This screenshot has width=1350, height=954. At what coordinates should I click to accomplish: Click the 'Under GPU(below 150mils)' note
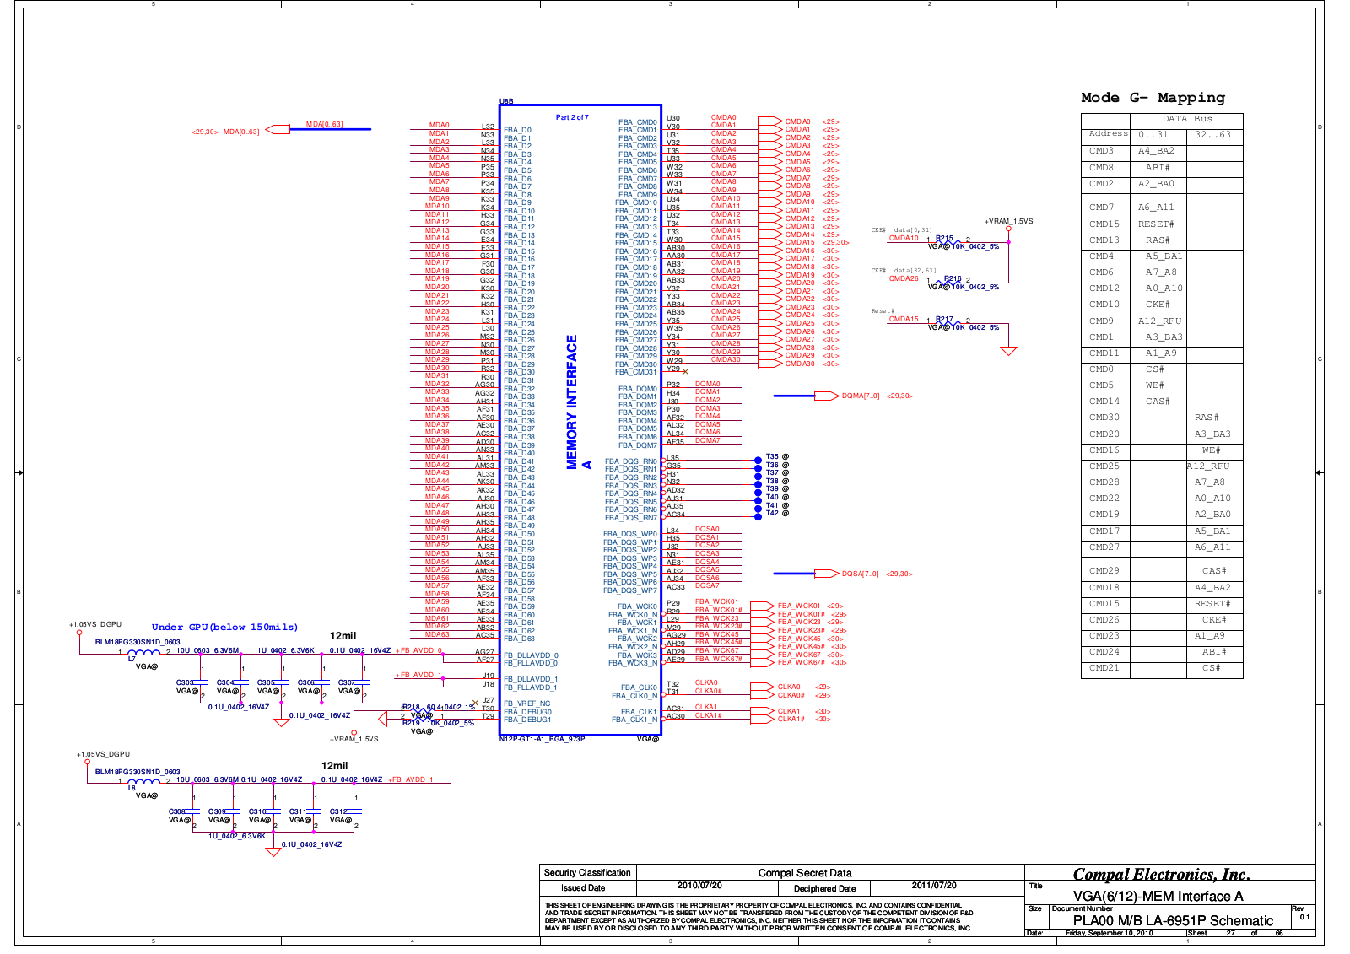pos(224,627)
